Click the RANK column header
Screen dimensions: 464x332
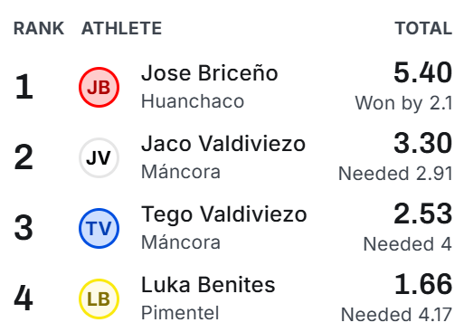[39, 28]
